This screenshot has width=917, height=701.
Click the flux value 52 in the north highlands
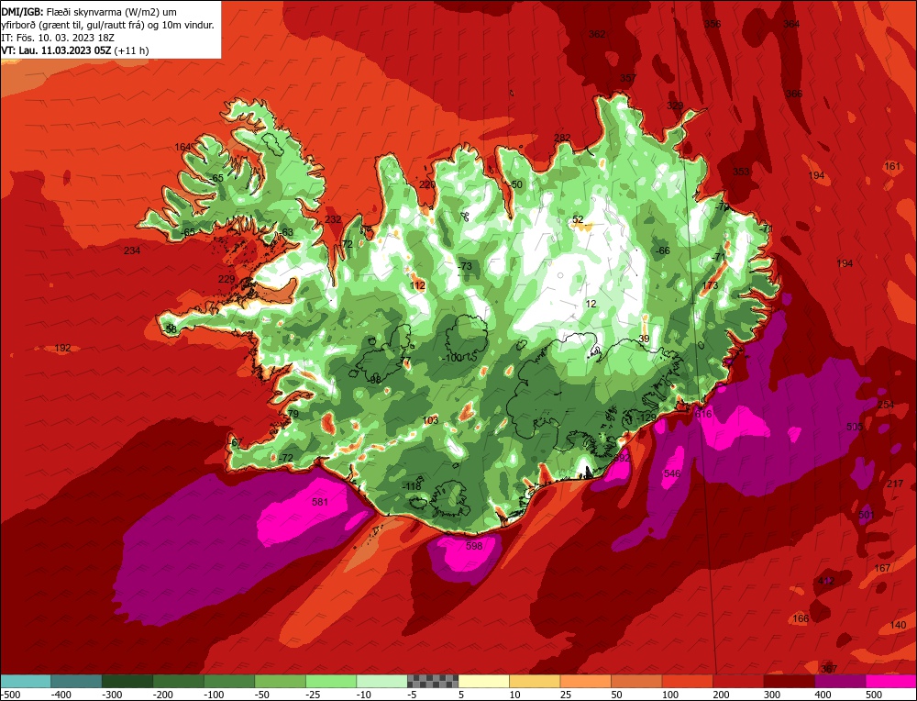click(x=578, y=219)
